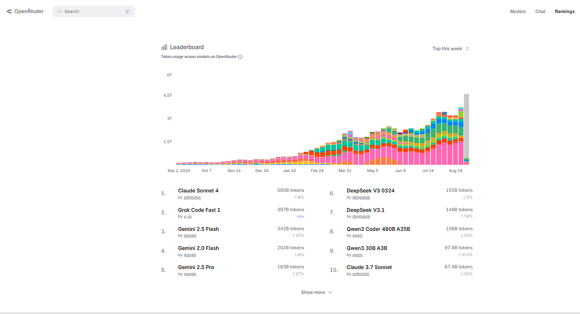Select the Rankings tab
Viewport: 580px width, 314px height.
point(565,11)
